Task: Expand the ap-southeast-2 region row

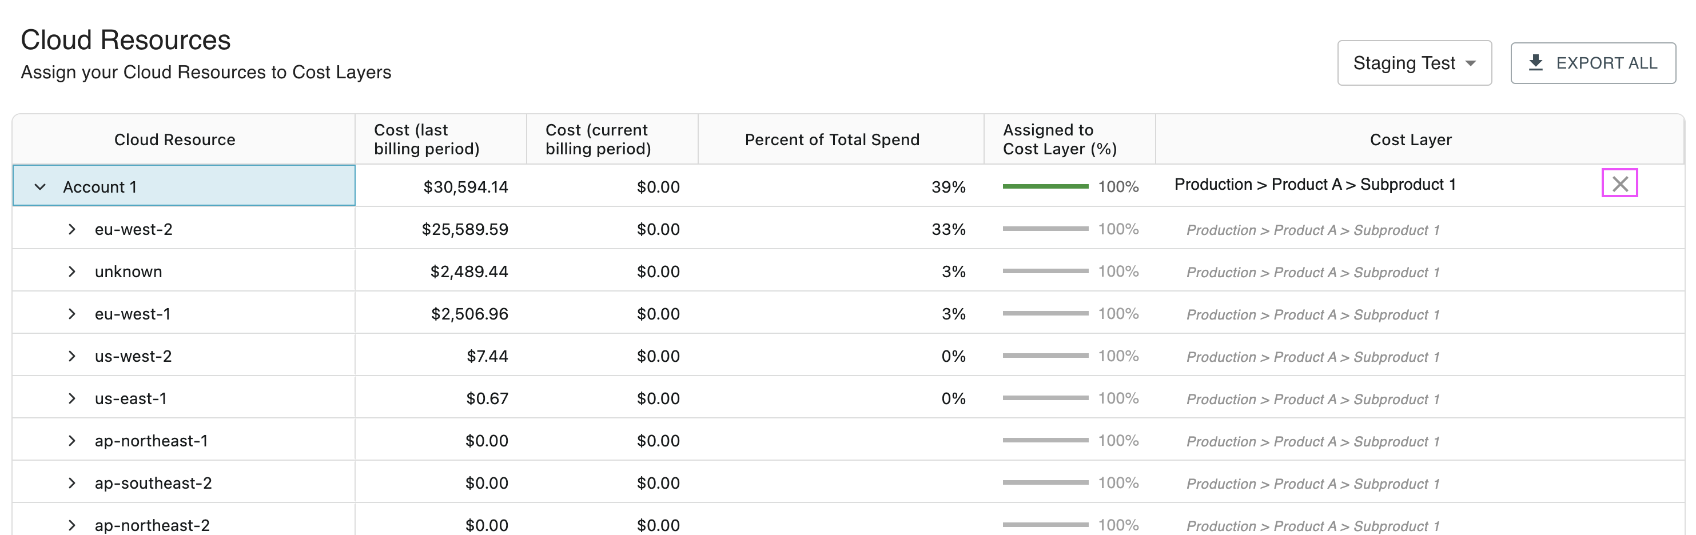Action: 72,483
